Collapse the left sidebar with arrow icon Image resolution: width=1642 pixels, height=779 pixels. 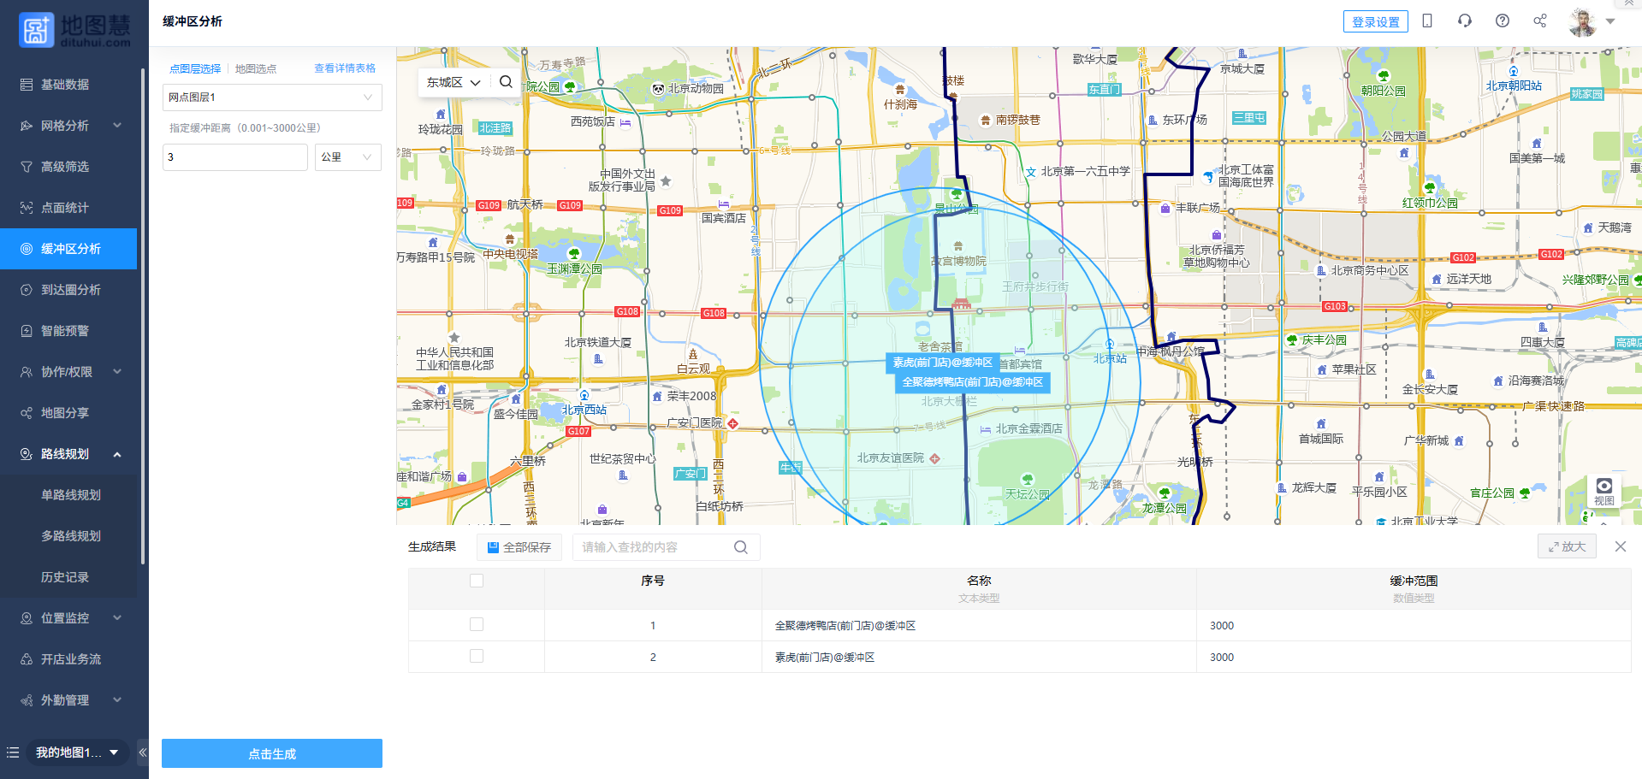(143, 752)
